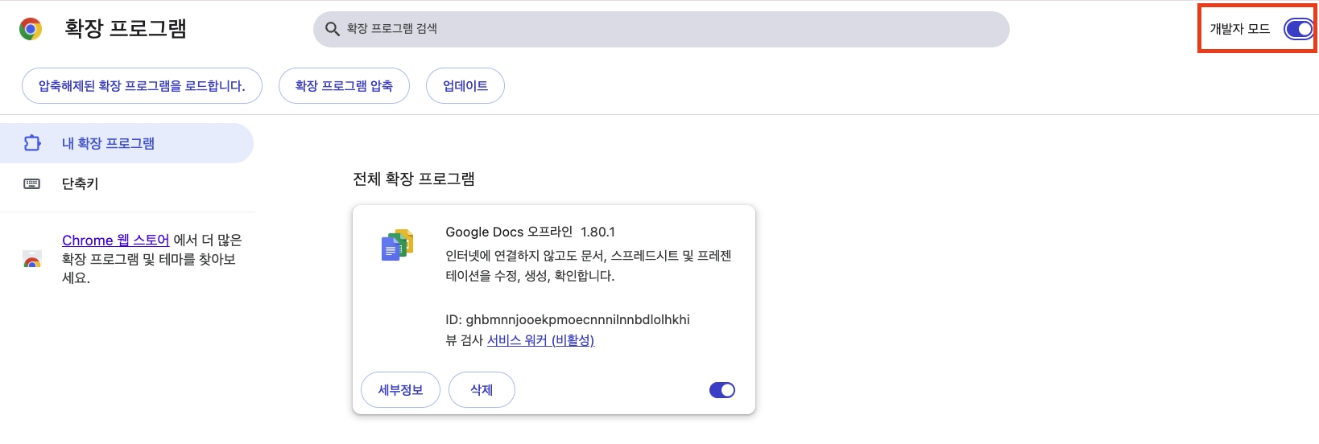Open the 내 확장 프로그램 section

pyautogui.click(x=126, y=143)
